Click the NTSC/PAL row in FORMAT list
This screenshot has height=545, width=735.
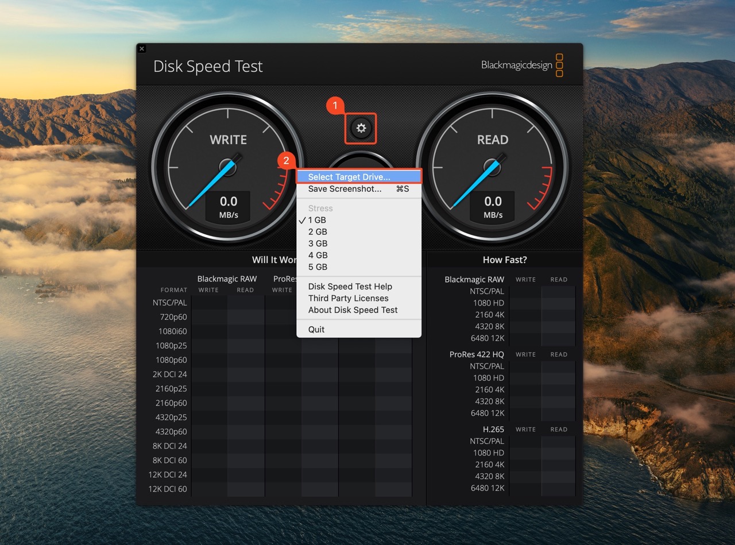[170, 303]
